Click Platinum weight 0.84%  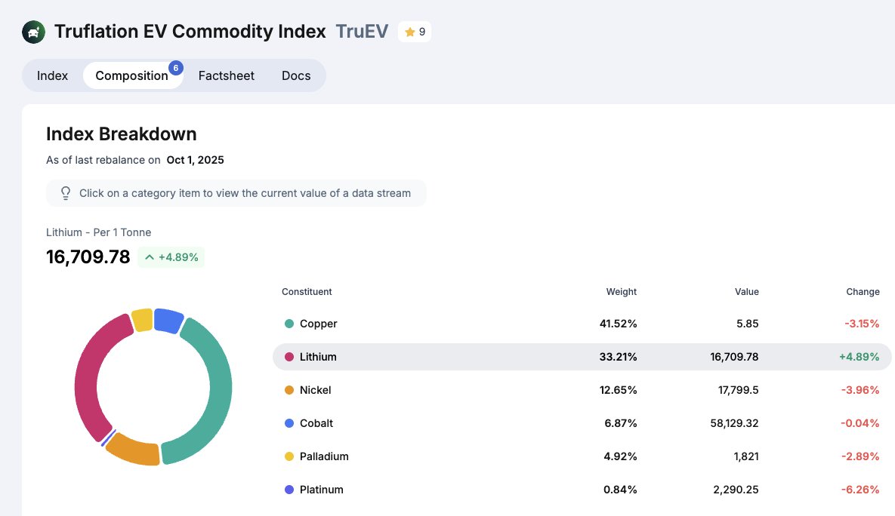pyautogui.click(x=620, y=489)
